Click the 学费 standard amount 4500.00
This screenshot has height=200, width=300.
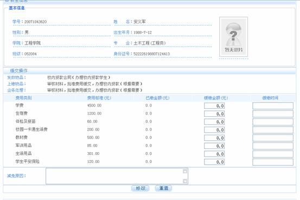[94, 105]
